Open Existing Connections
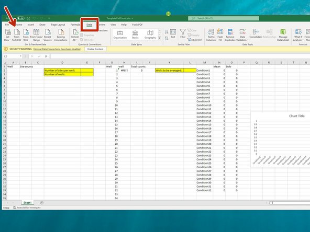 click(61, 34)
